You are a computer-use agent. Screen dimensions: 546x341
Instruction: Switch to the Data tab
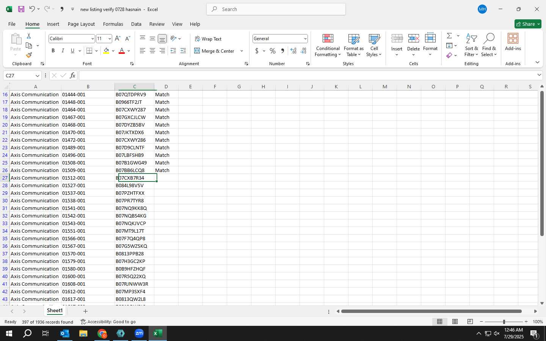coord(136,24)
